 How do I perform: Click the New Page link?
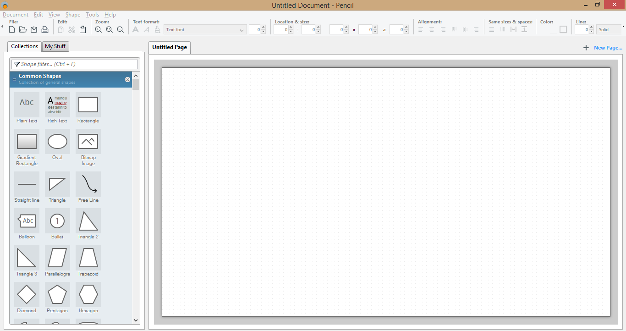click(x=608, y=48)
